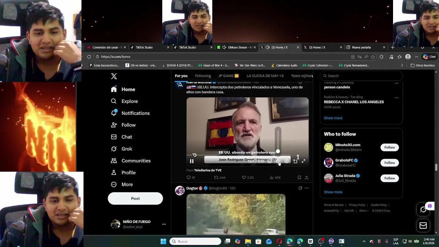Click the Post button

click(135, 198)
